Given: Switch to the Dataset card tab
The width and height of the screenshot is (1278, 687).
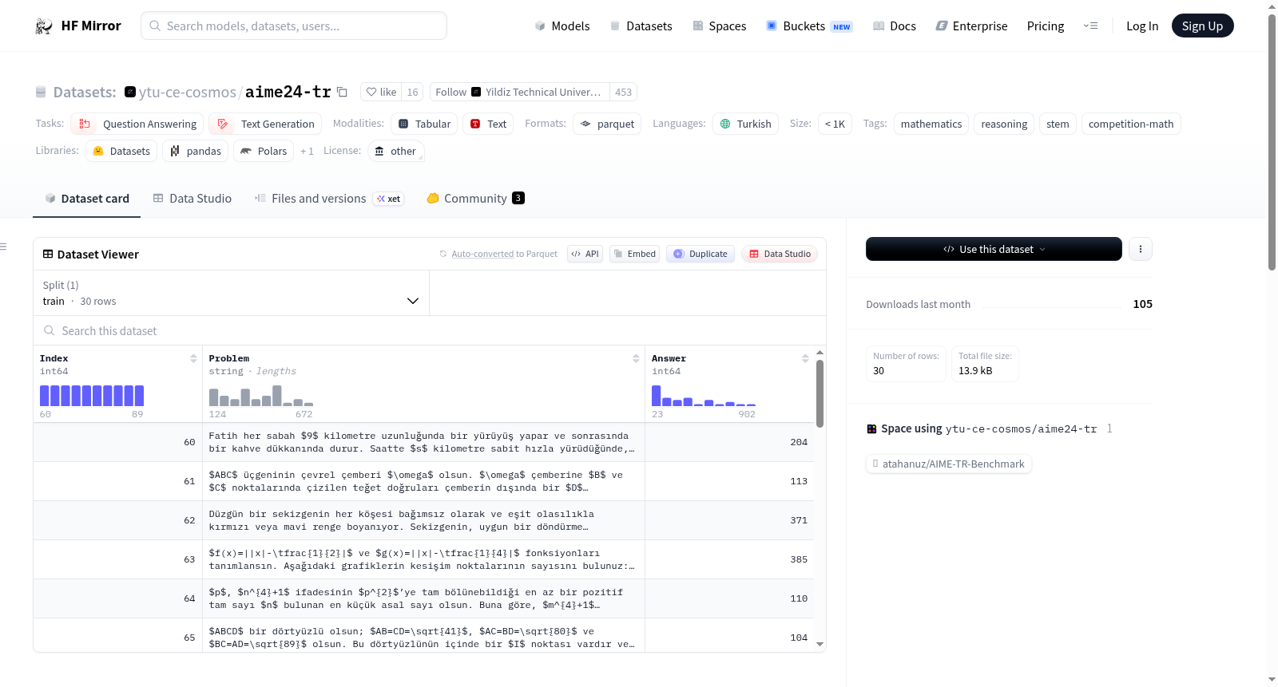Looking at the screenshot, I should (x=86, y=199).
